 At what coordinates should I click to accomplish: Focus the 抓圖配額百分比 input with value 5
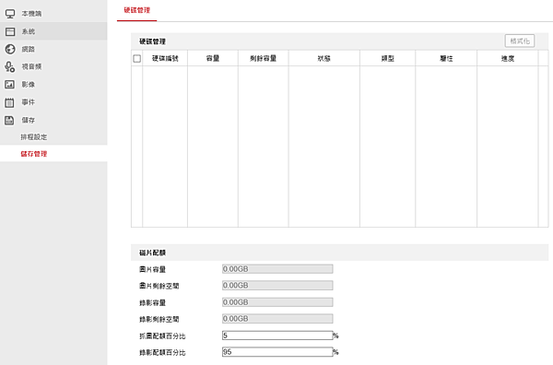[277, 336]
